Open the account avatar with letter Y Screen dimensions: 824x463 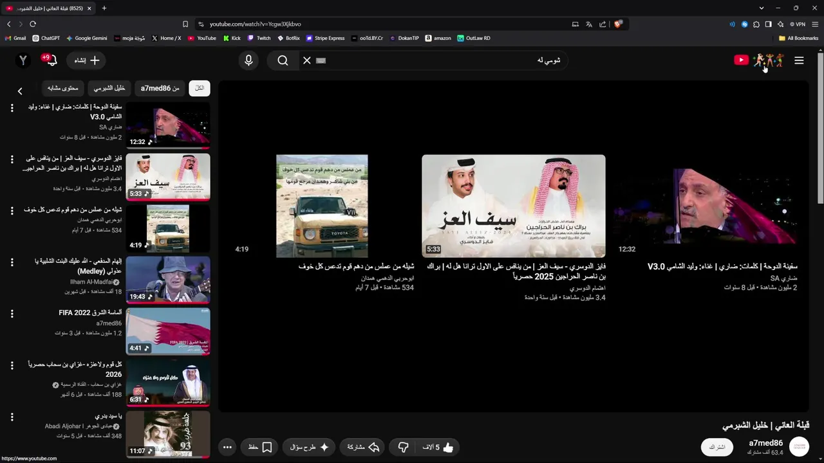click(23, 60)
